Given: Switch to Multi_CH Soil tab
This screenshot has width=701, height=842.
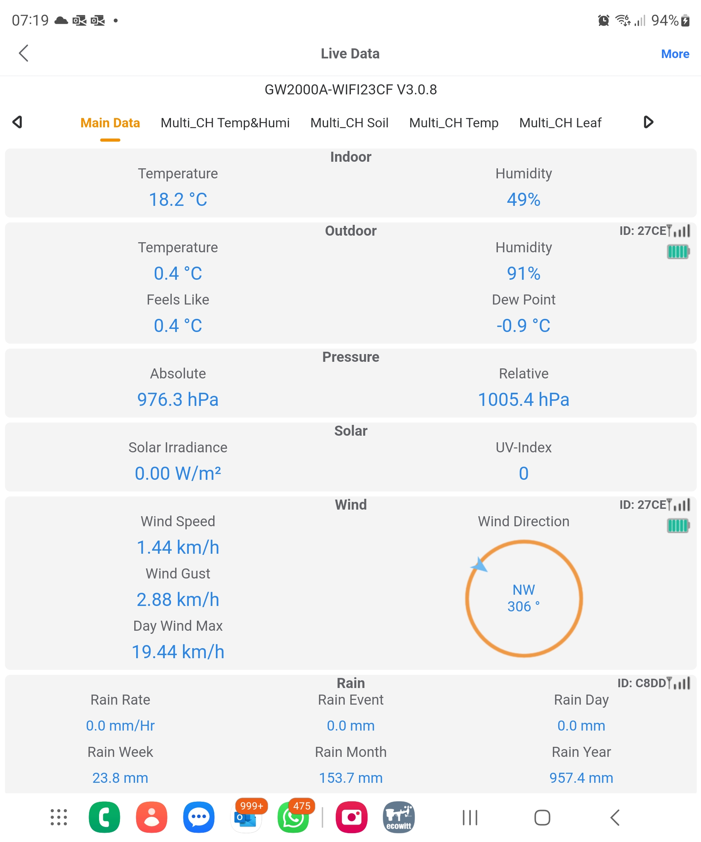Looking at the screenshot, I should pos(349,123).
